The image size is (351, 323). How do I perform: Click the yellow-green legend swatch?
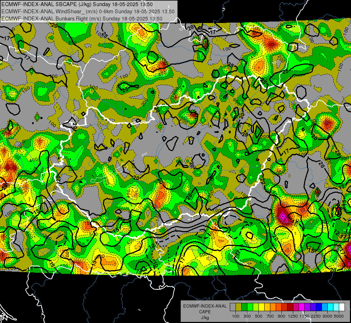(256, 307)
